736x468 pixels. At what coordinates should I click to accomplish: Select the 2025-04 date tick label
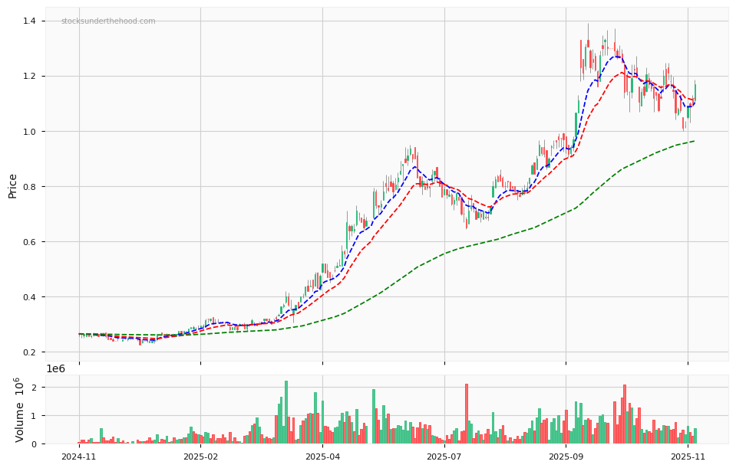click(322, 455)
